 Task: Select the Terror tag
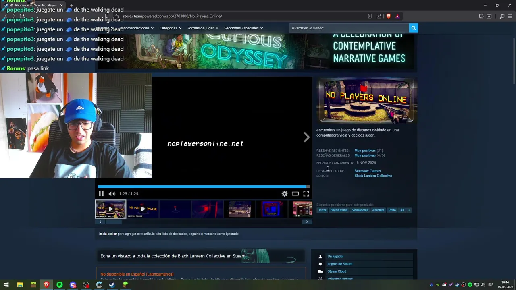tap(322, 210)
